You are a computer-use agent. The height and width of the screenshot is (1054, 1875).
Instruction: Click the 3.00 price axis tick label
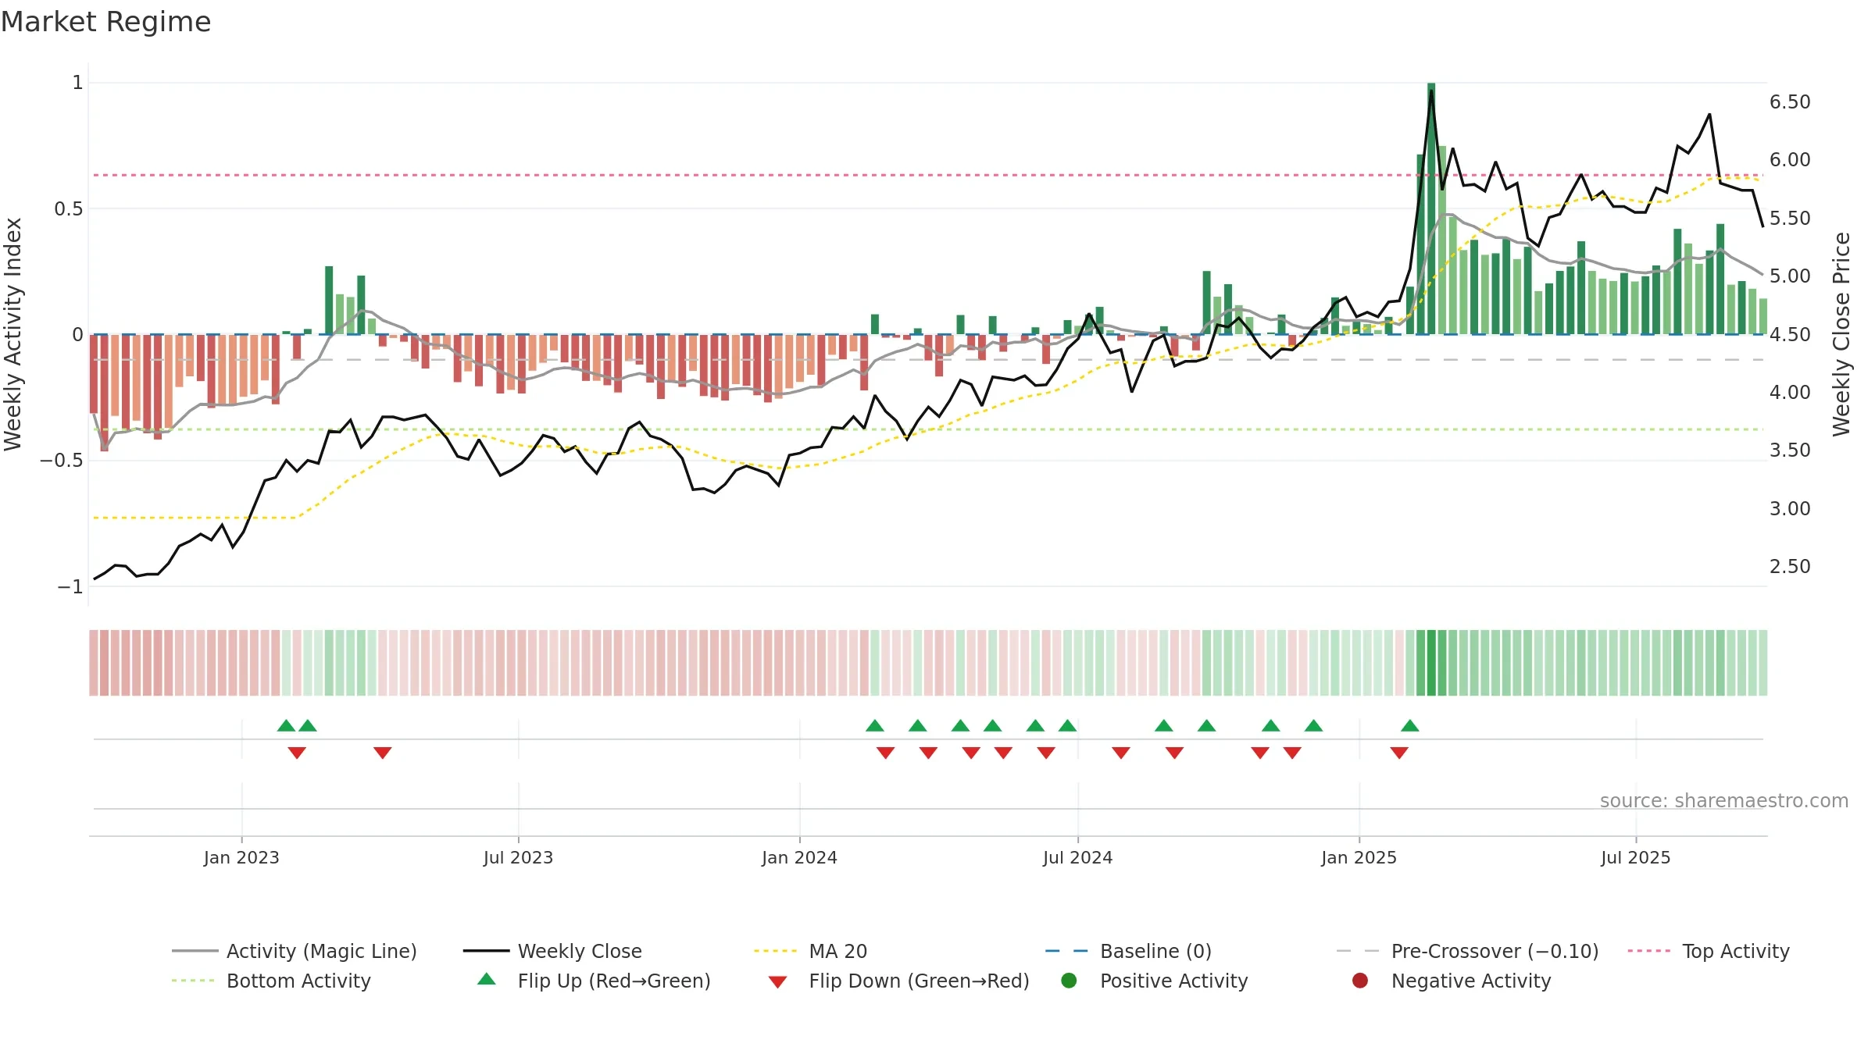[1790, 508]
